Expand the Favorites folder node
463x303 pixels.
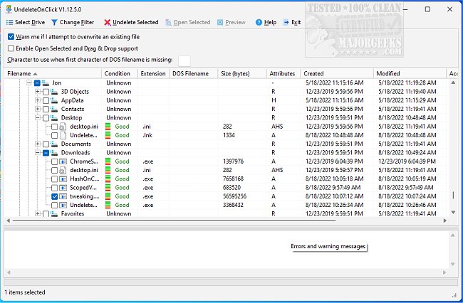38,214
